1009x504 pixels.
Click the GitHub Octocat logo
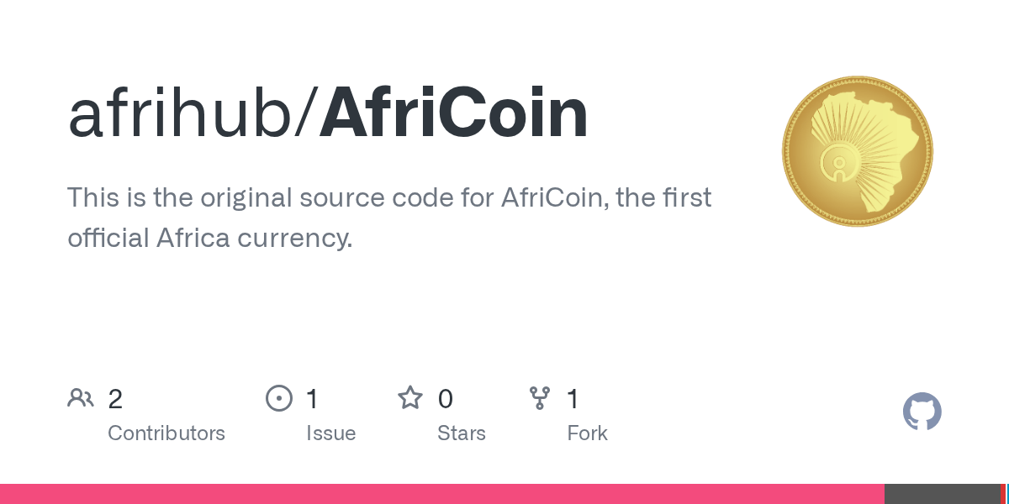coord(922,412)
